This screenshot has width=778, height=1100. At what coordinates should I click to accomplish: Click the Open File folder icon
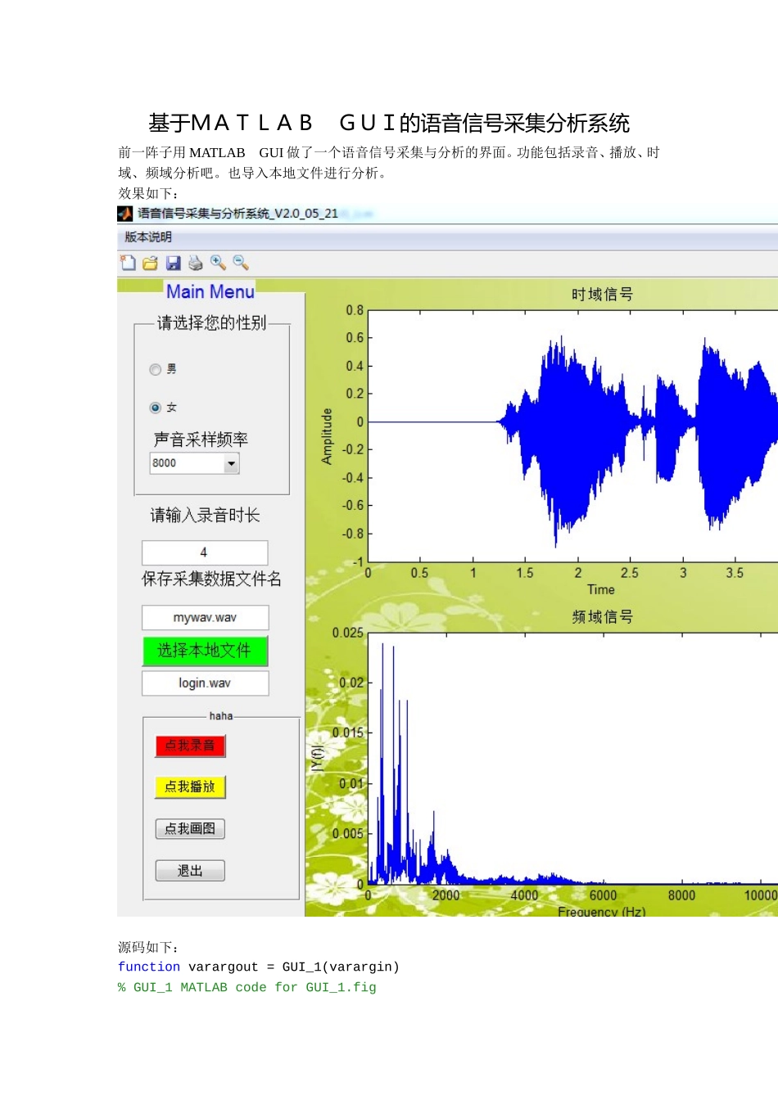click(150, 263)
